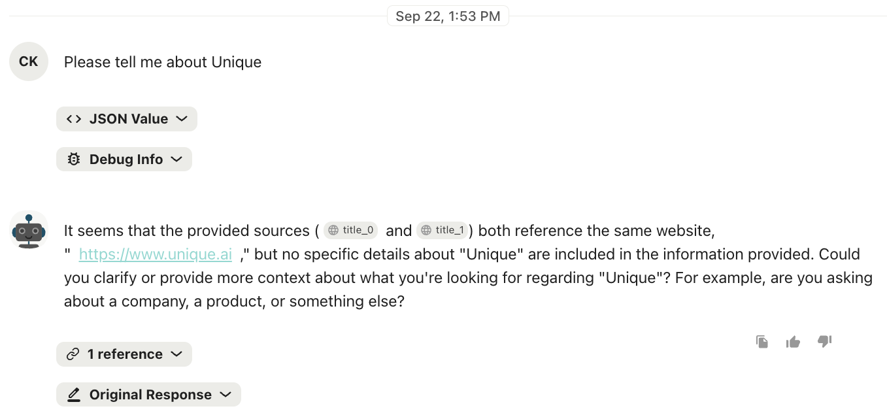The height and width of the screenshot is (417, 887).
Task: Open the title_0 source chip
Action: pyautogui.click(x=351, y=230)
